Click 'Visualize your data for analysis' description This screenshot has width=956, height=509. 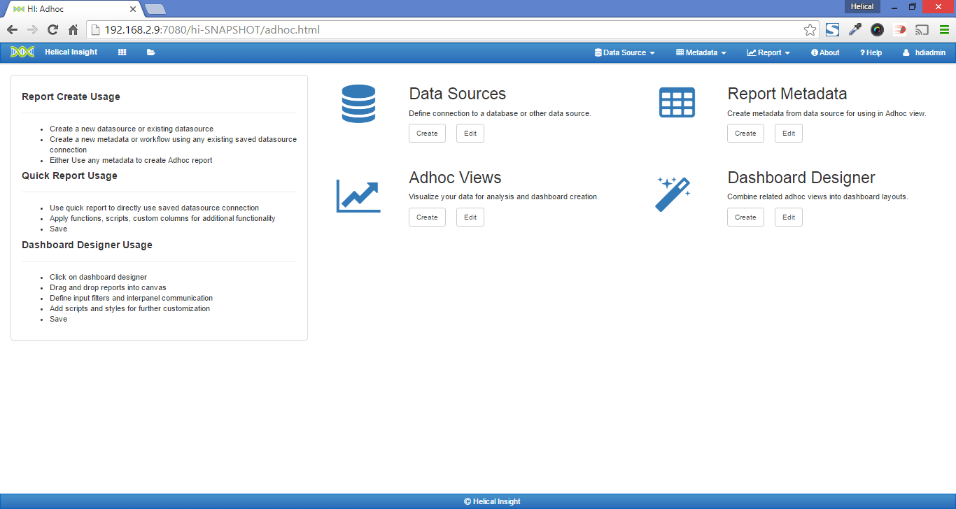pyautogui.click(x=504, y=197)
